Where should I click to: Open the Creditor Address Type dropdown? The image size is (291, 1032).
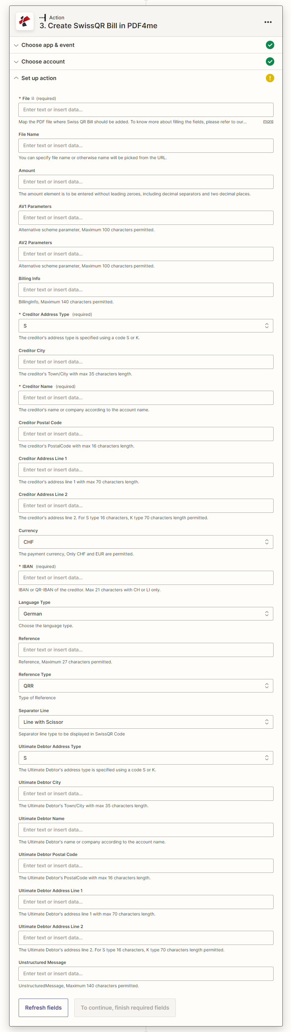pos(146,326)
